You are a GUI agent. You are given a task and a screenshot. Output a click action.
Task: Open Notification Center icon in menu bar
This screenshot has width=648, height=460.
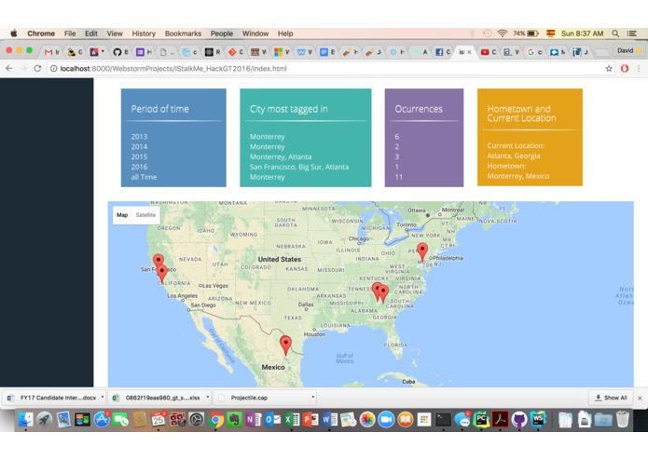(x=631, y=34)
